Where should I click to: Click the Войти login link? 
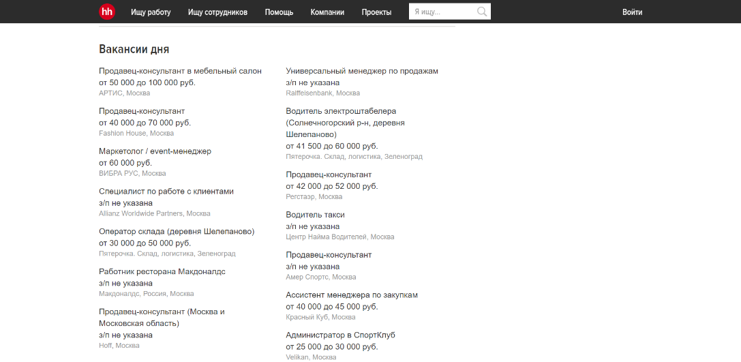pos(632,12)
